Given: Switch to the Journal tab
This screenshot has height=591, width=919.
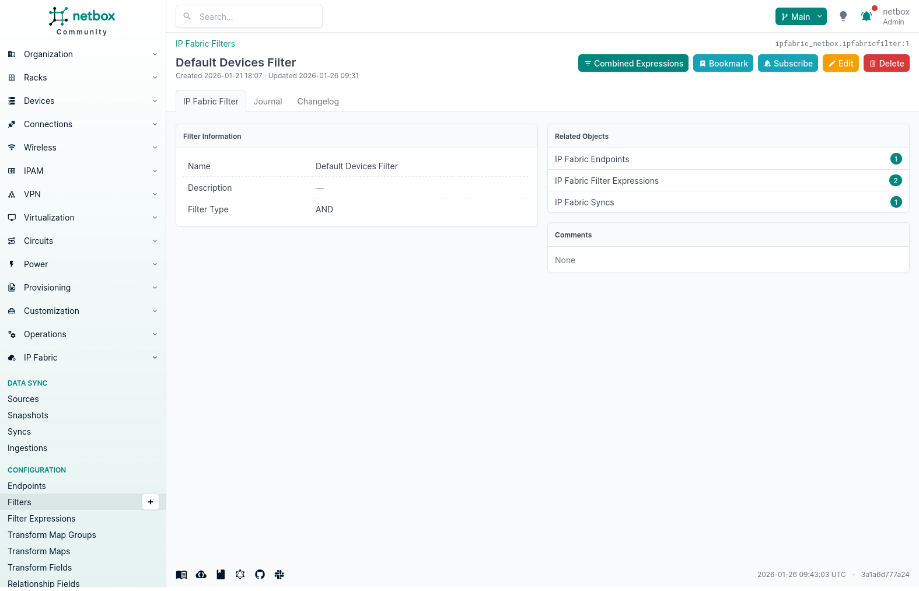Looking at the screenshot, I should coord(268,102).
